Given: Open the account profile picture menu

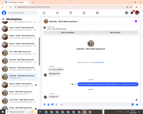Looking at the screenshot, I should pos(137,13).
